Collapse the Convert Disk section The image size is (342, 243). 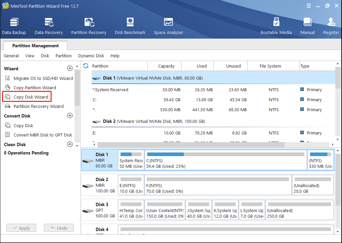pos(70,116)
